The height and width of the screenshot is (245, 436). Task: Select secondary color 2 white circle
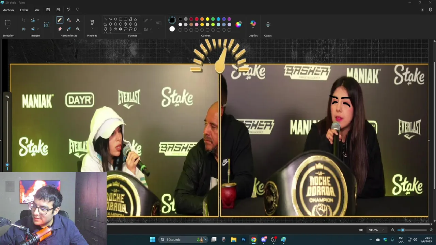(x=172, y=29)
